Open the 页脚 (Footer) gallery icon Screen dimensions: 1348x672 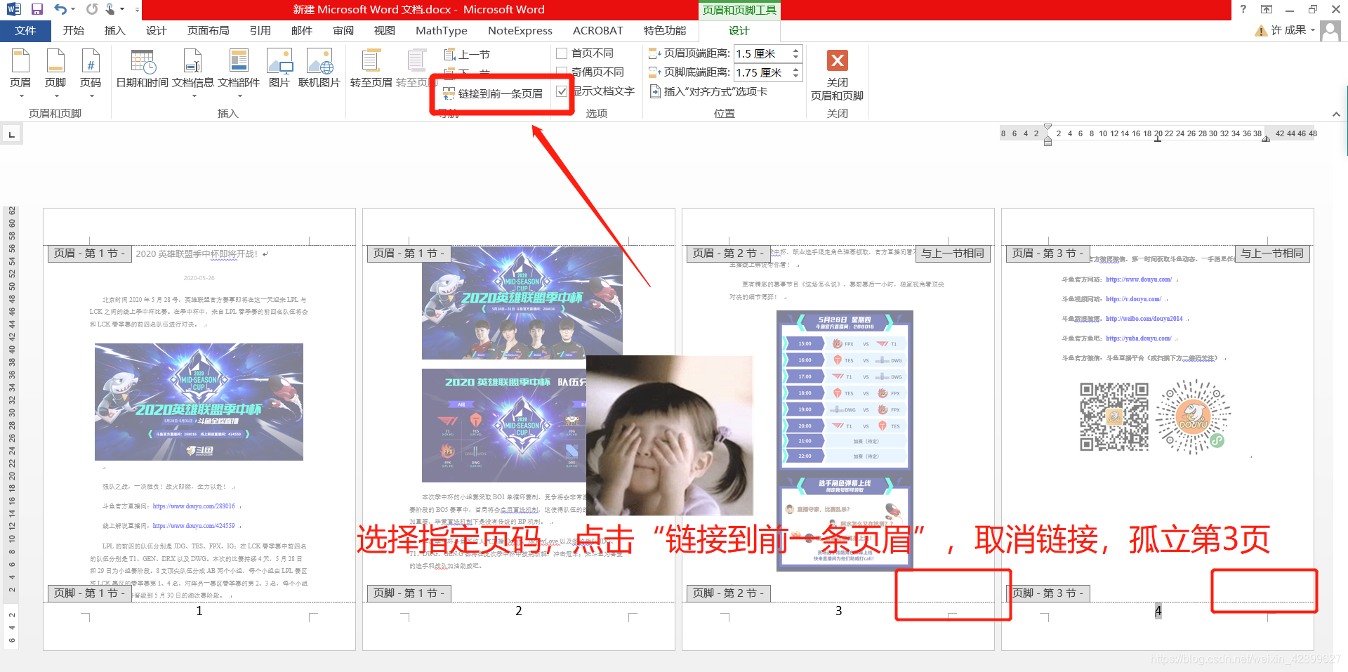55,61
